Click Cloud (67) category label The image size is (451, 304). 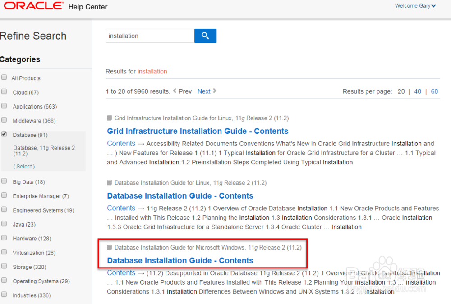tap(26, 92)
